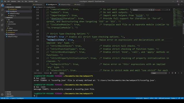
Task: Open the Edit menu
Action: point(8,1)
